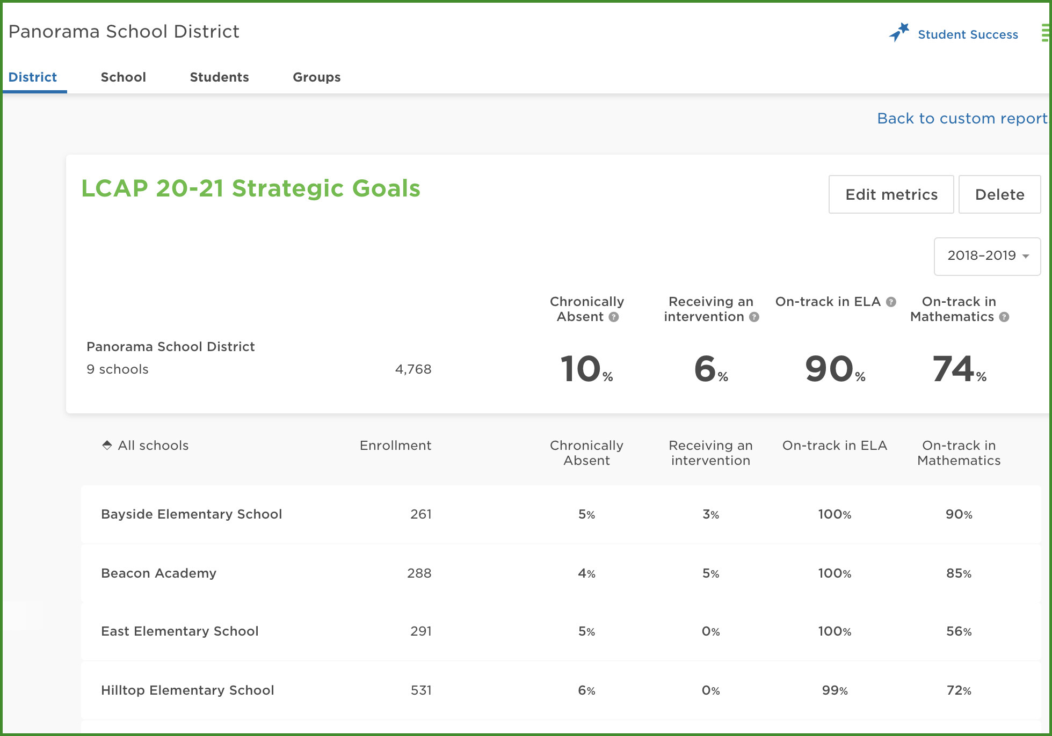Image resolution: width=1052 pixels, height=736 pixels.
Task: Click the Receiving an intervention help icon
Action: 754,317
